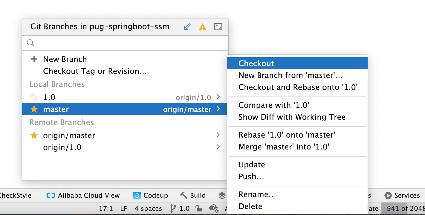This screenshot has width=425, height=215.
Task: Open the Build tool window tab
Action: coord(193,196)
